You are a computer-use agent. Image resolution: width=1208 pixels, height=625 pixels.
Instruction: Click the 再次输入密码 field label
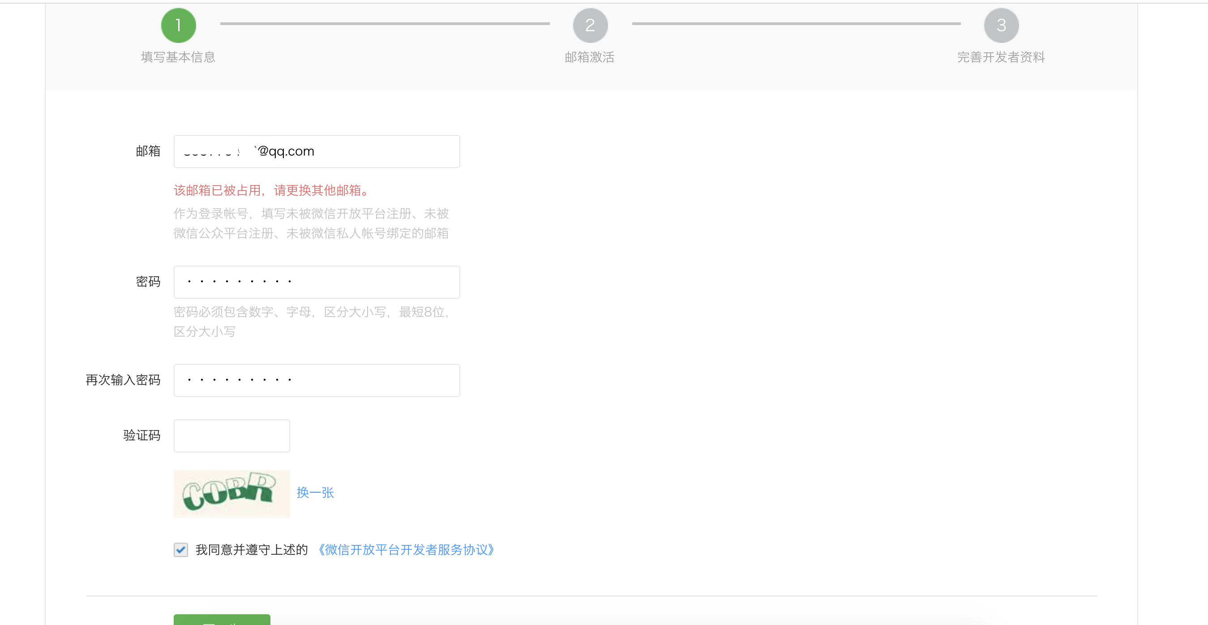tap(123, 380)
